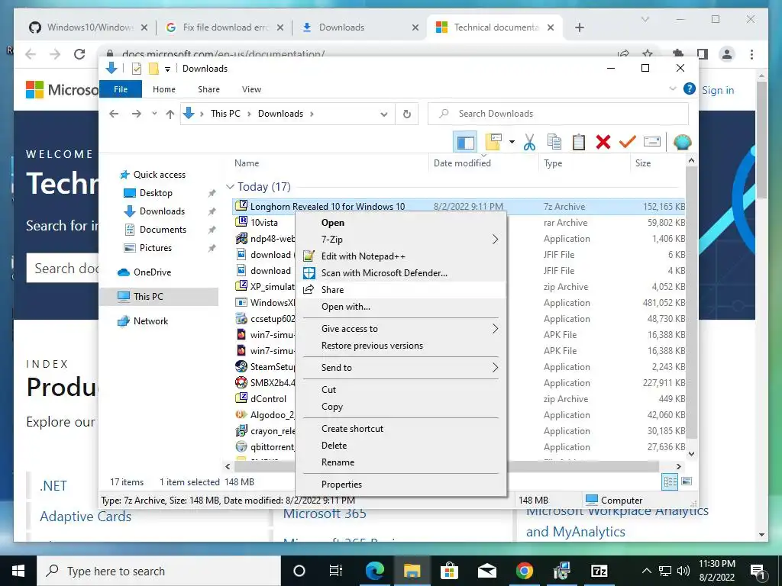Sort files by the Type column
The height and width of the screenshot is (586, 782).
[553, 163]
